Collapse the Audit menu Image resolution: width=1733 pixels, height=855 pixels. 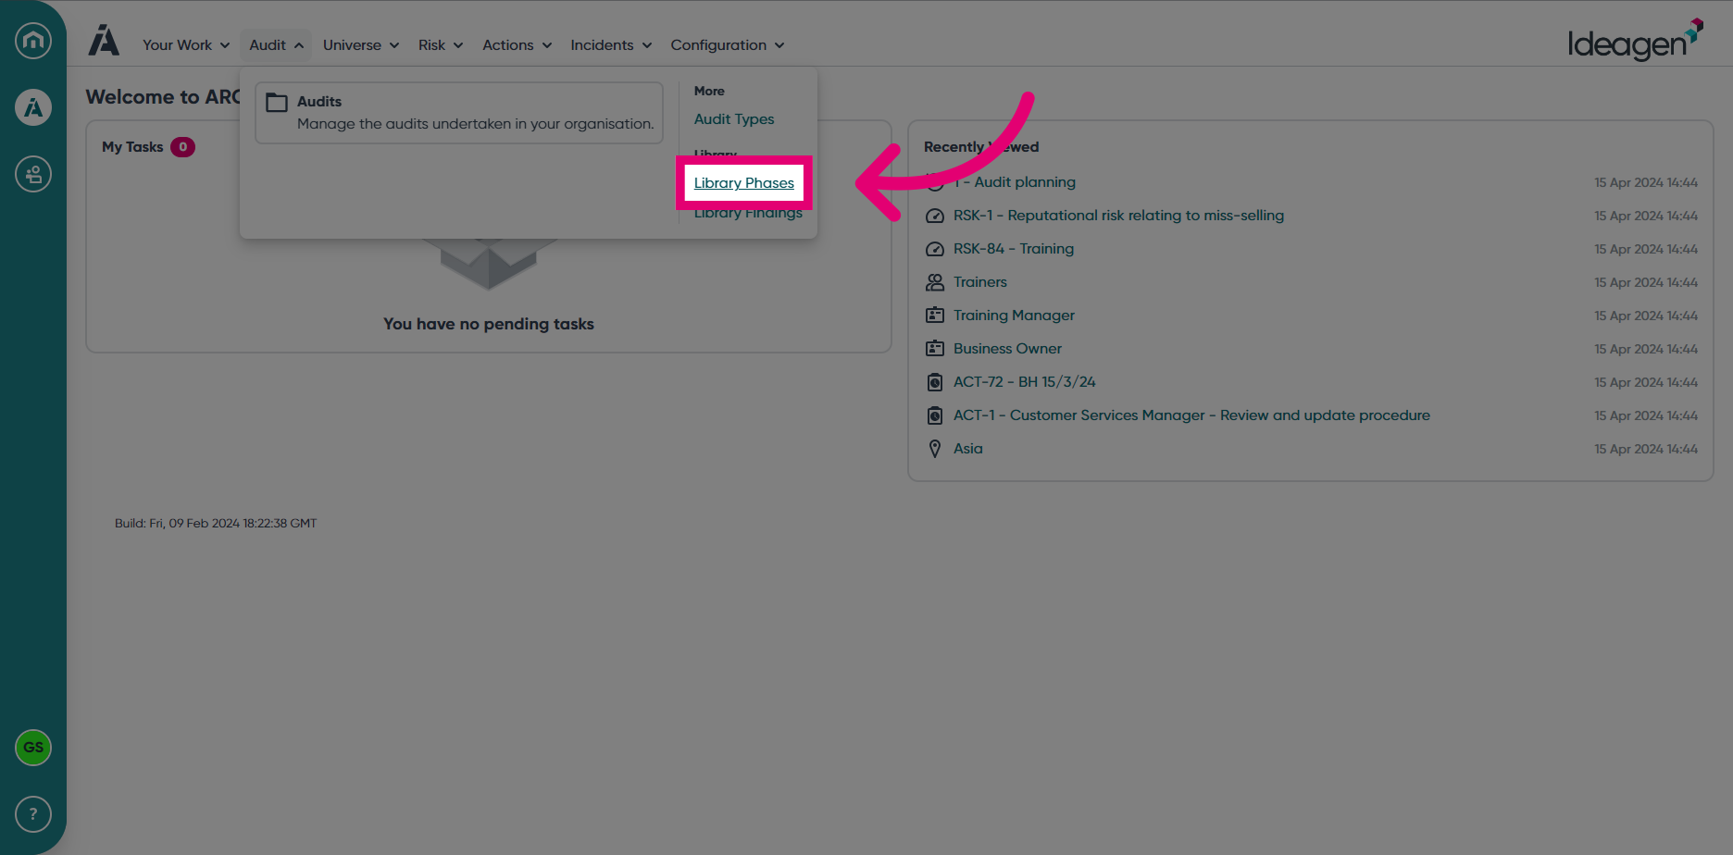[276, 45]
